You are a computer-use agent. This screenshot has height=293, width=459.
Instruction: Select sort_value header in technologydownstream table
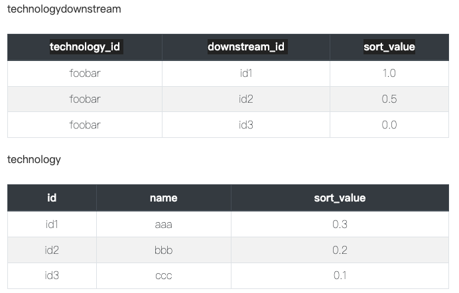[389, 47]
